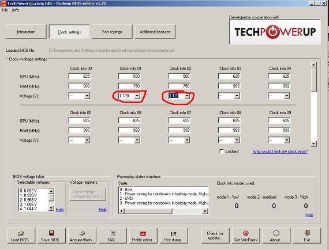
Task: Open Clock info 03 voltage dropdown
Action: coord(237,96)
